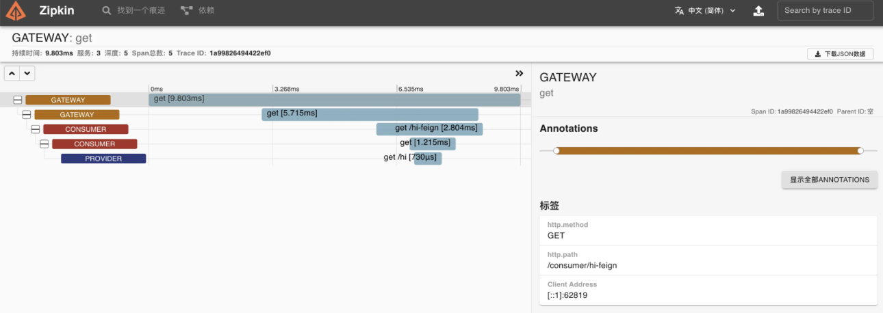Click the get [5.715ms] span bar
Viewport: 883px width, 313px height.
tap(370, 114)
